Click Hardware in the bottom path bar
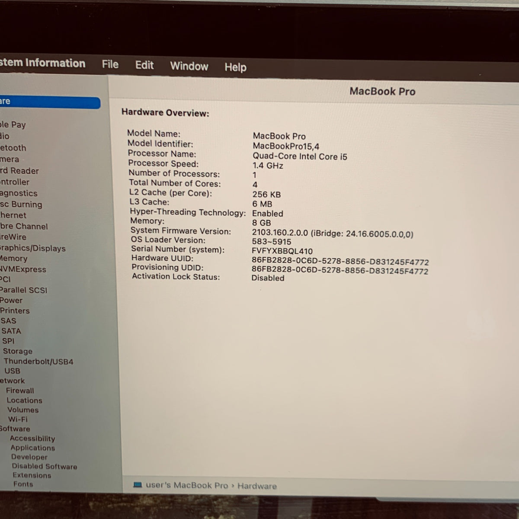 point(257,486)
